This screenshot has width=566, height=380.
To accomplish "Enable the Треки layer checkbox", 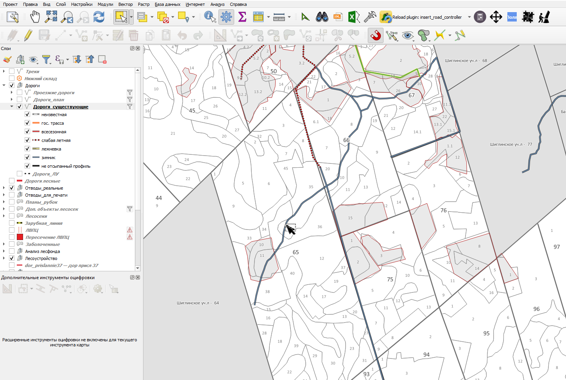I will tap(12, 72).
